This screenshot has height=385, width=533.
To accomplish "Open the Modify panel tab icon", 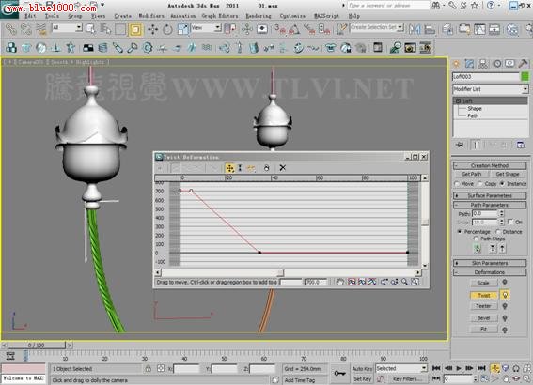I will click(x=469, y=64).
